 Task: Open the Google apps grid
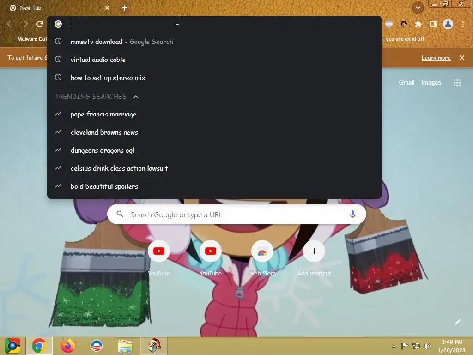point(457,83)
